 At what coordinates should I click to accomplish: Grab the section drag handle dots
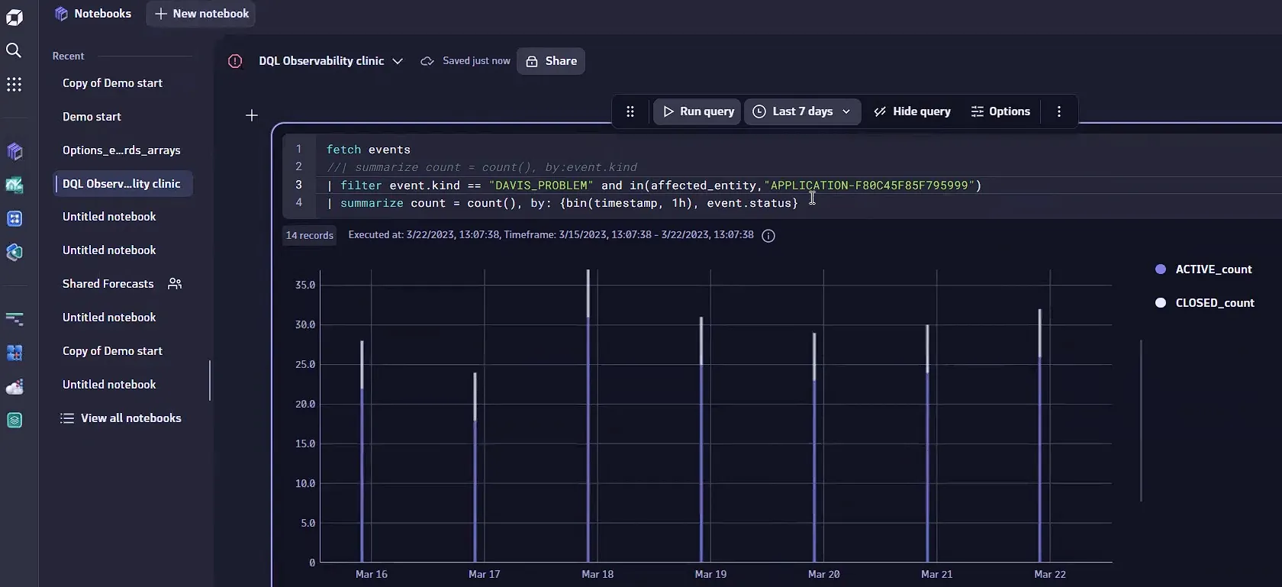tap(630, 111)
